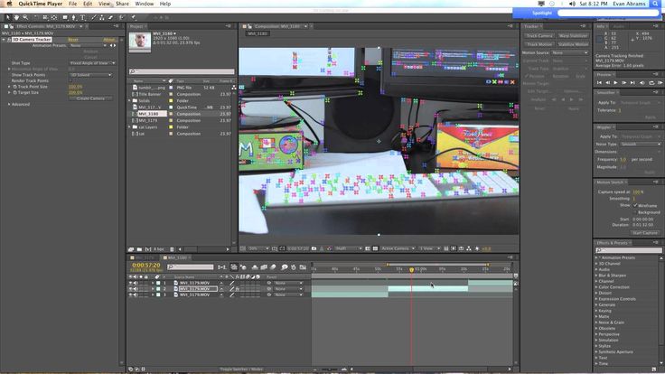Select the Hand tool
This screenshot has width=665, height=374.
coord(16,17)
